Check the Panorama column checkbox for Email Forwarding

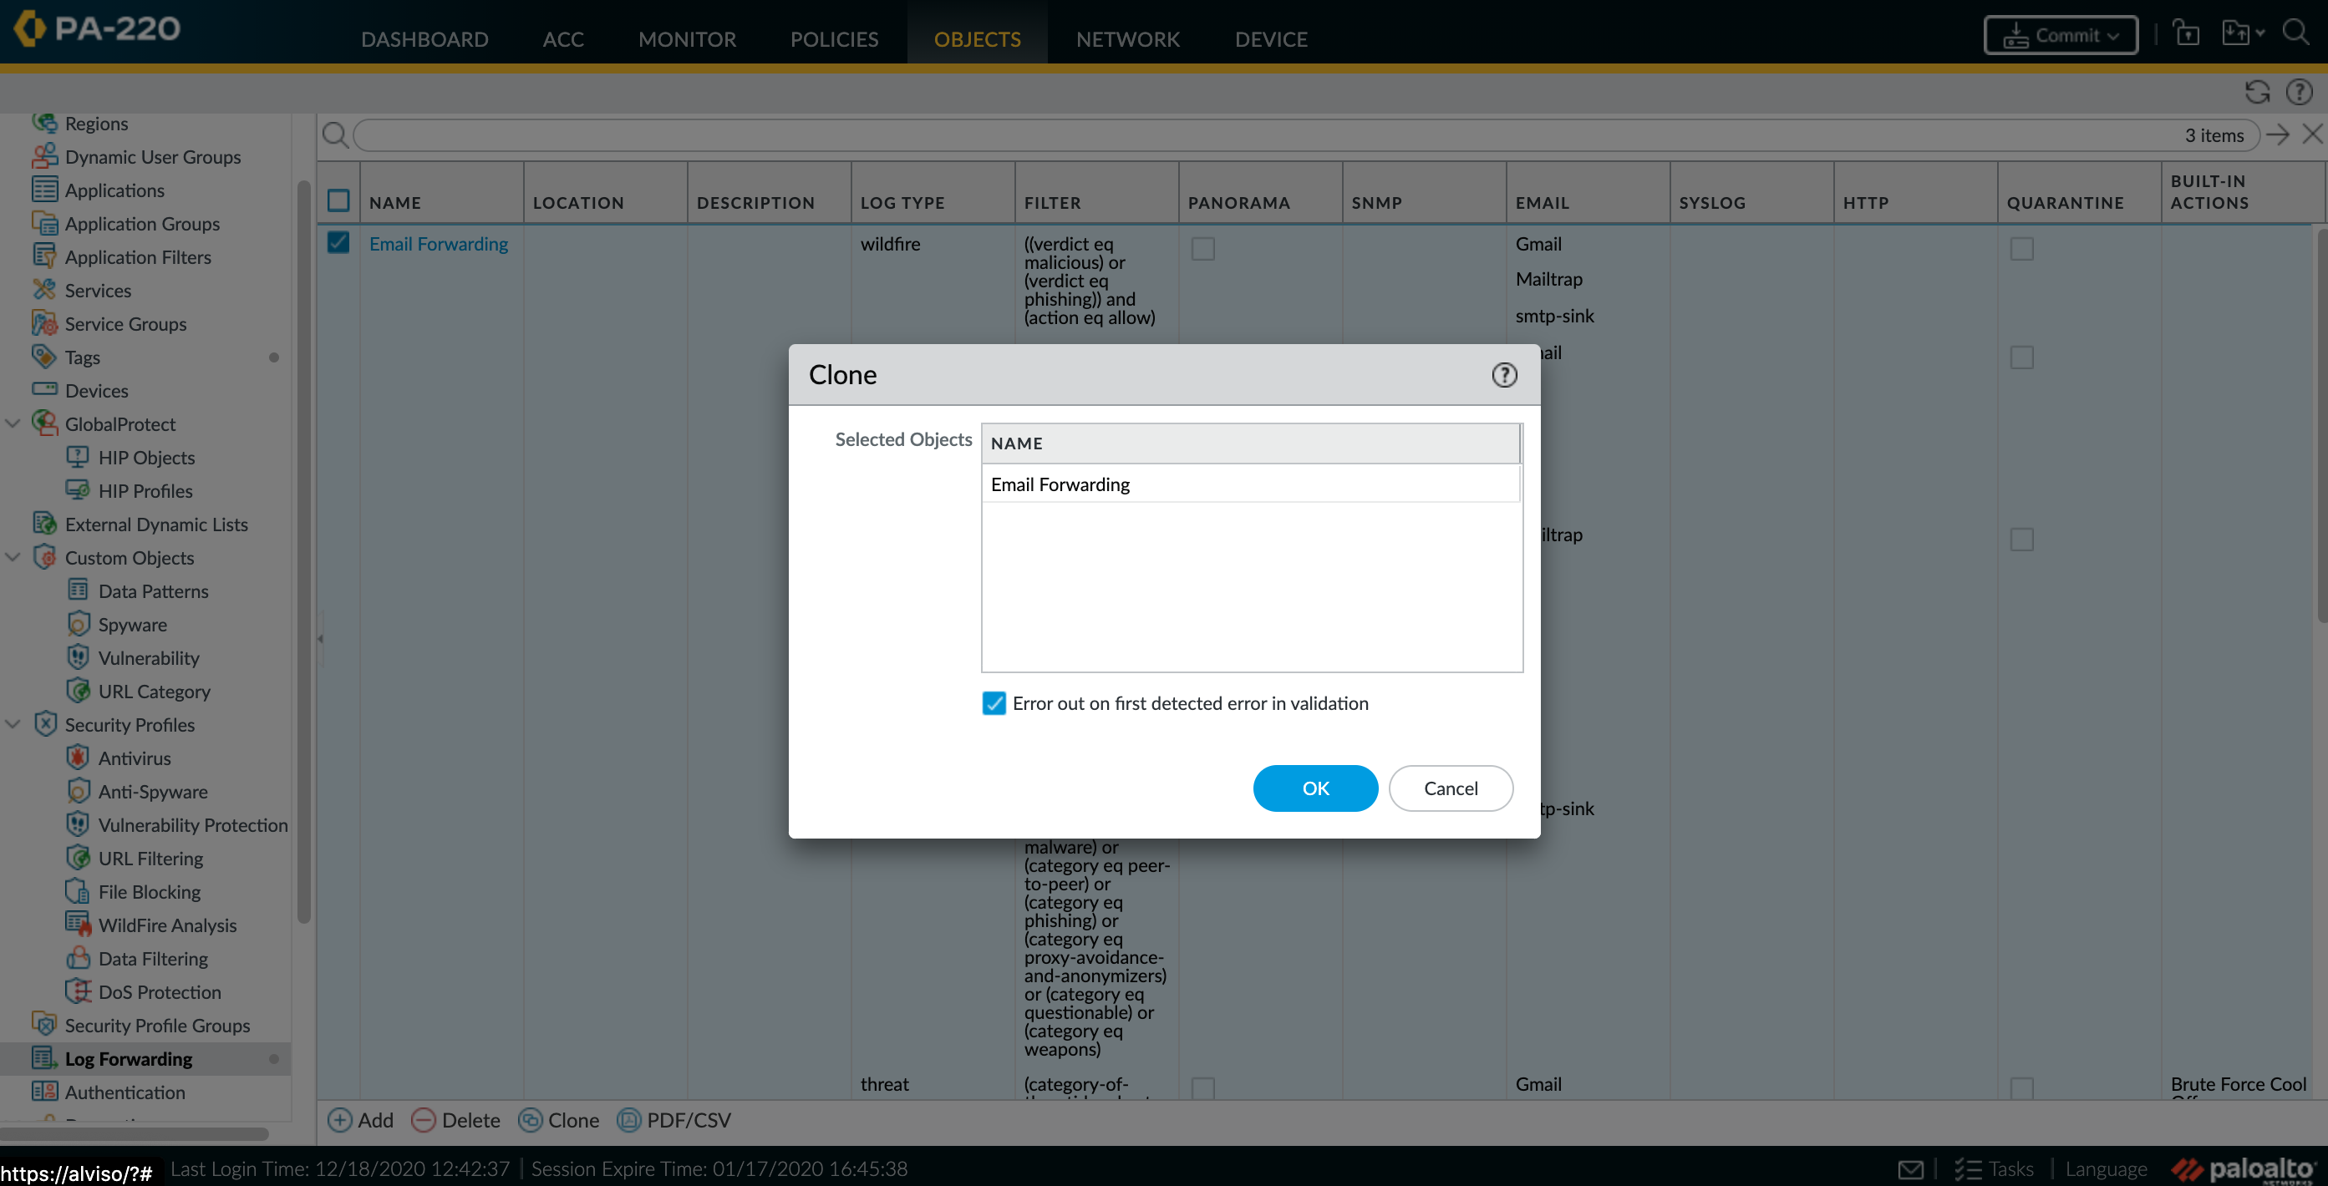(1202, 248)
